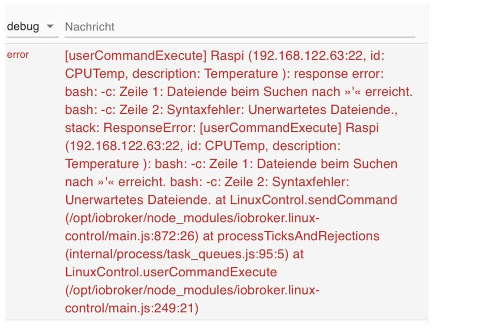This screenshot has width=477, height=334.
Task: Click the 'stack: ResponseError' log line
Action: click(x=221, y=128)
